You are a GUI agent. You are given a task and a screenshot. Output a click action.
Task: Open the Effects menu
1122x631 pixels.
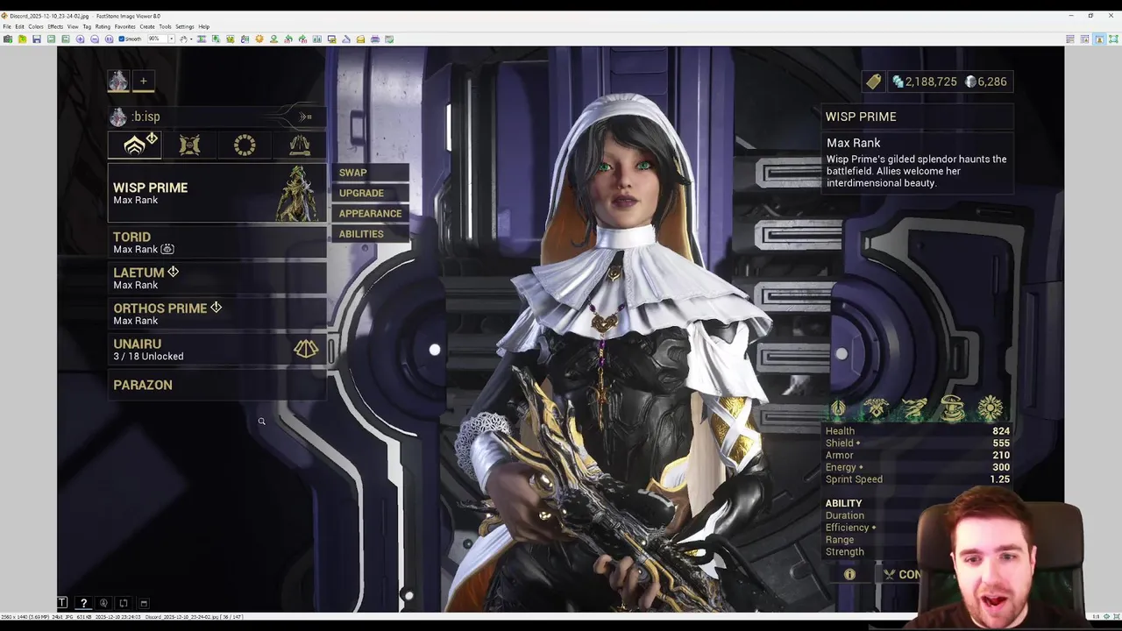(x=55, y=26)
